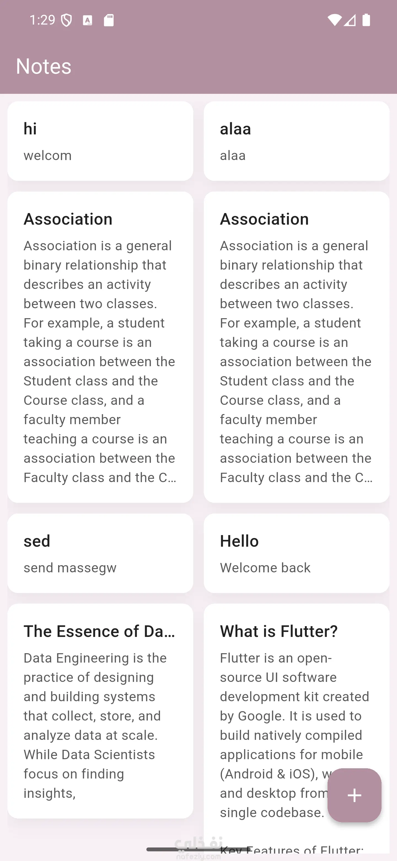
Task: Tap the battery status icon
Action: (366, 20)
